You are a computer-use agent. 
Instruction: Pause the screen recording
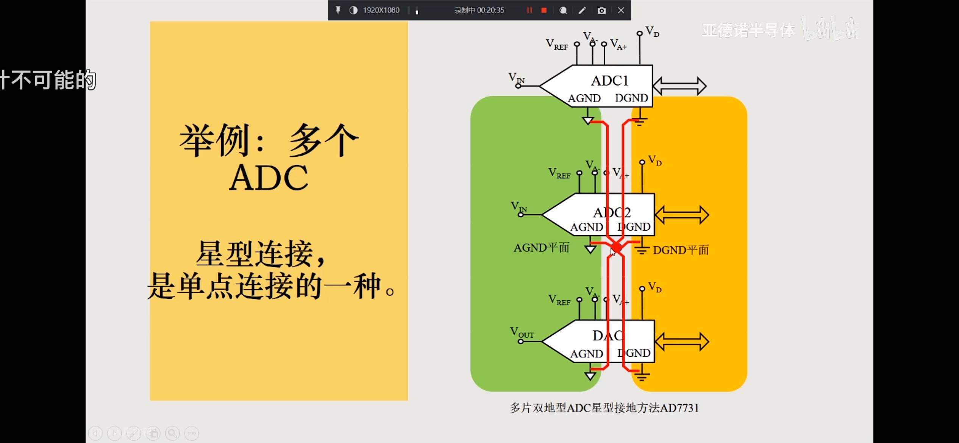tap(529, 10)
